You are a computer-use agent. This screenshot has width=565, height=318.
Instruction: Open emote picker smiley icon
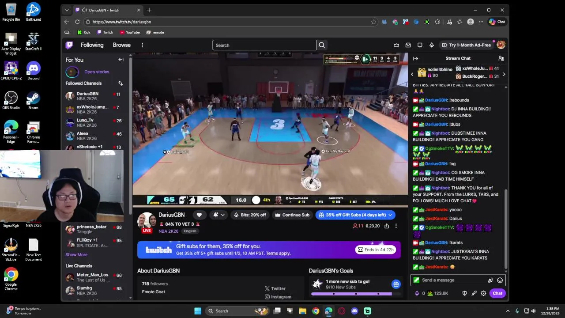coord(500,280)
